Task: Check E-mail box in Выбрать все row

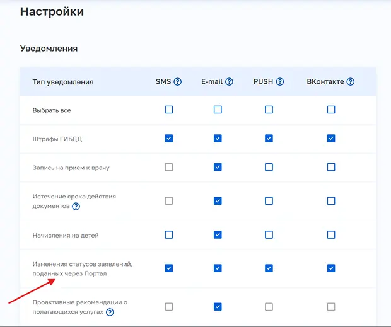Action: [218, 110]
